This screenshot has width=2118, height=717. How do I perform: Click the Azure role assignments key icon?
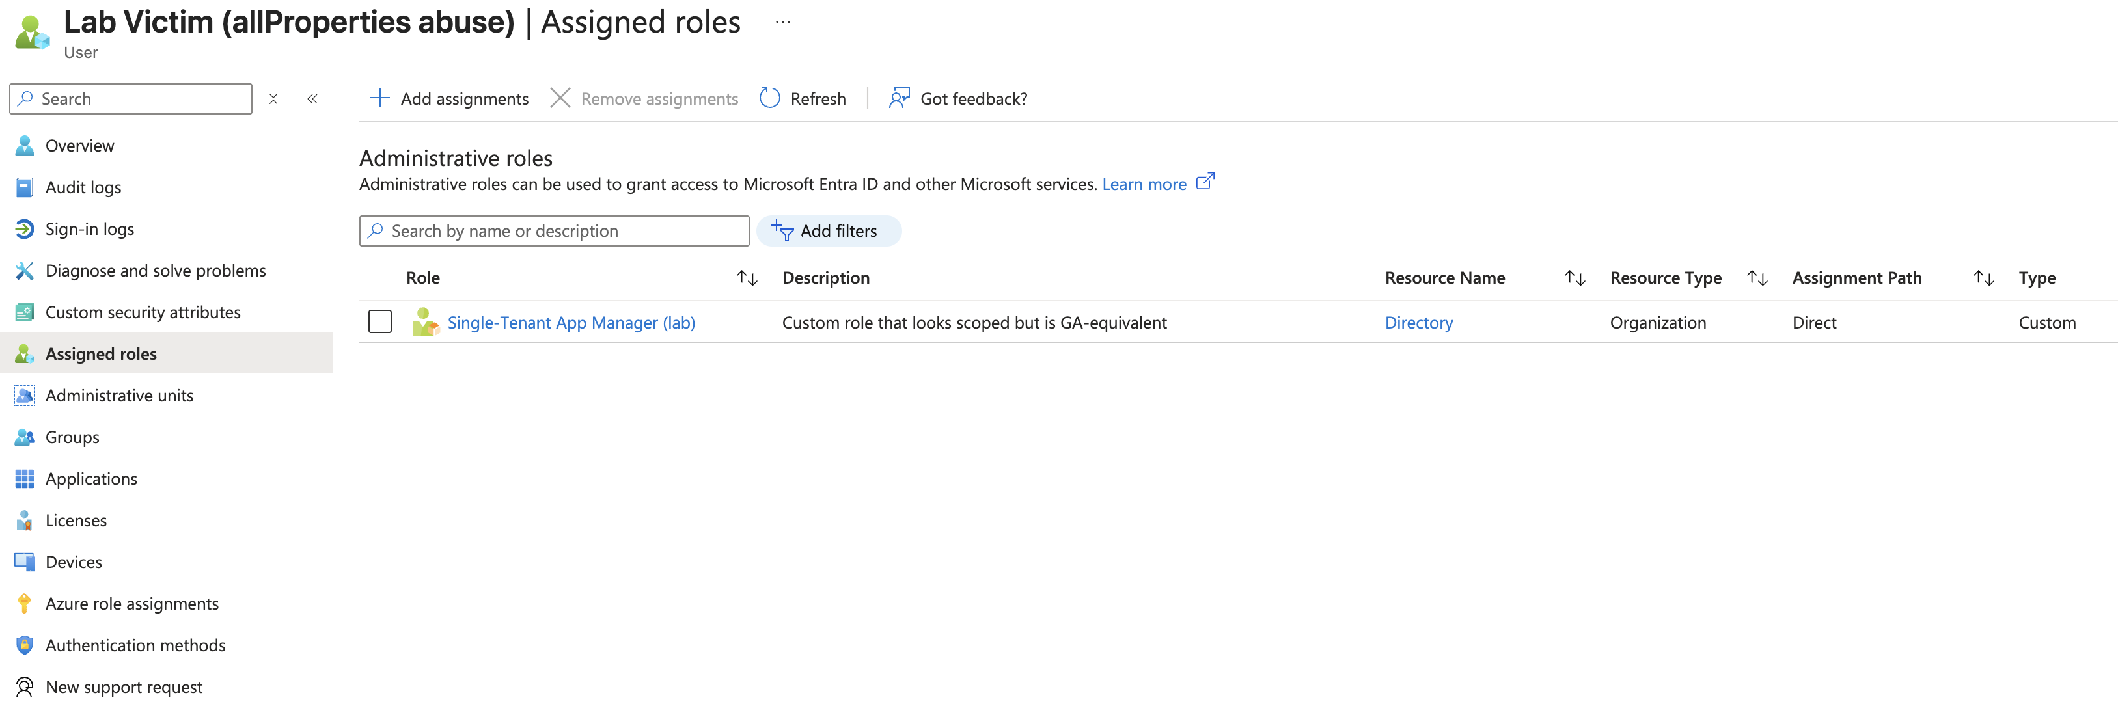pyautogui.click(x=25, y=604)
